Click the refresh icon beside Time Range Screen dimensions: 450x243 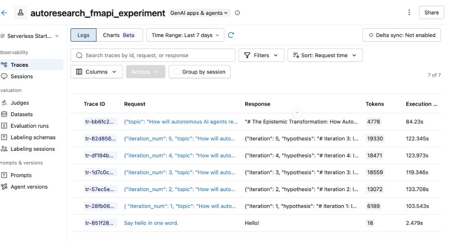point(231,35)
